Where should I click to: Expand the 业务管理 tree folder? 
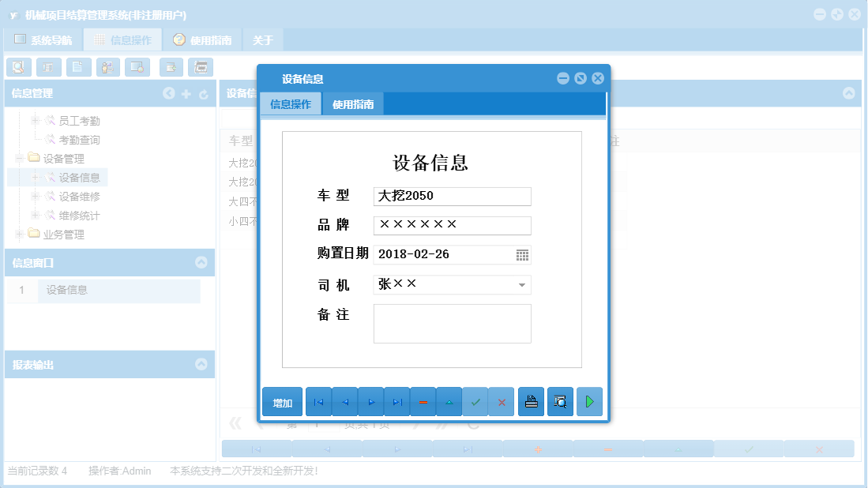pyautogui.click(x=17, y=234)
